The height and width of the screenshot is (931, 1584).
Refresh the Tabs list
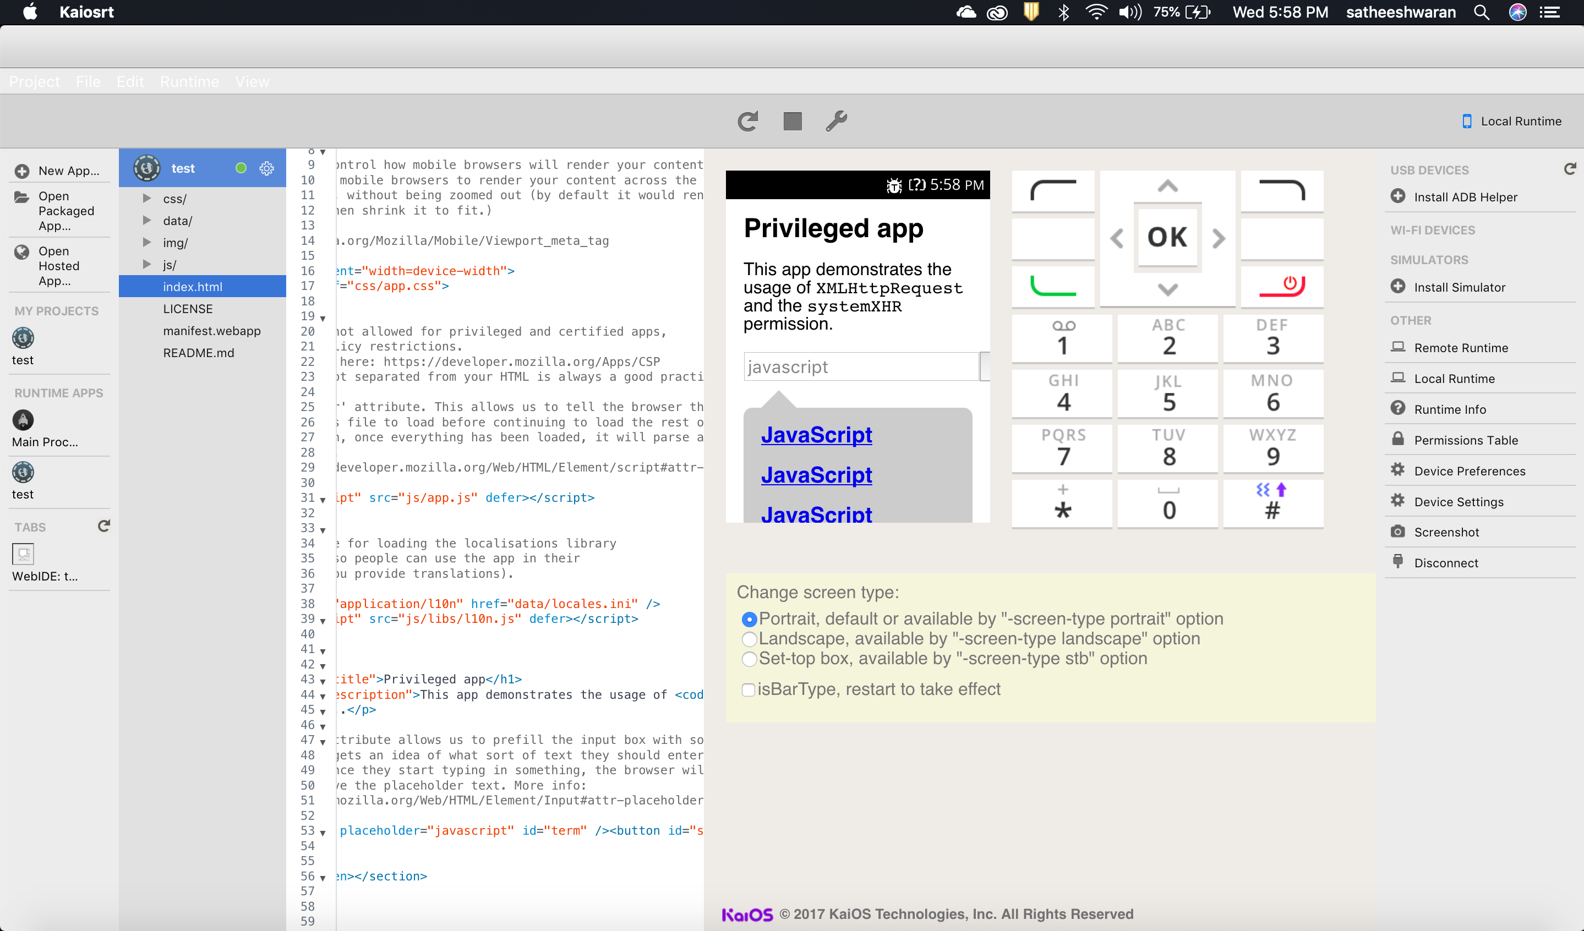(103, 526)
